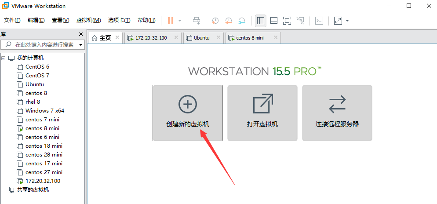Toggle the library sidebar view icon
This screenshot has width=437, height=204.
pyautogui.click(x=261, y=21)
